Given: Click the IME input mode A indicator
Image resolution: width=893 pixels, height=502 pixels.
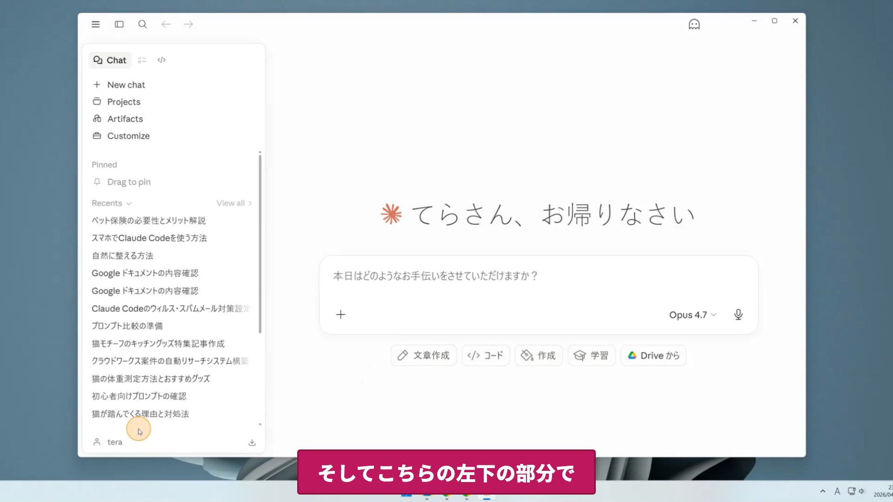Looking at the screenshot, I should (837, 491).
